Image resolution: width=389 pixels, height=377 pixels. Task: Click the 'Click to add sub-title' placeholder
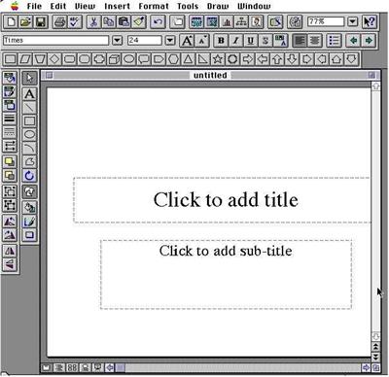coord(226,274)
